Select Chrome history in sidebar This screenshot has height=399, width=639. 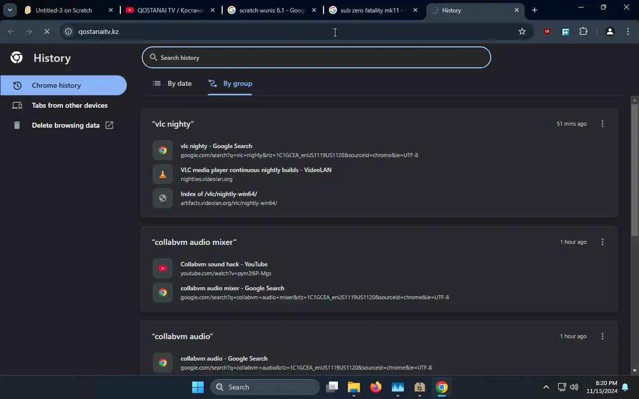pos(63,85)
